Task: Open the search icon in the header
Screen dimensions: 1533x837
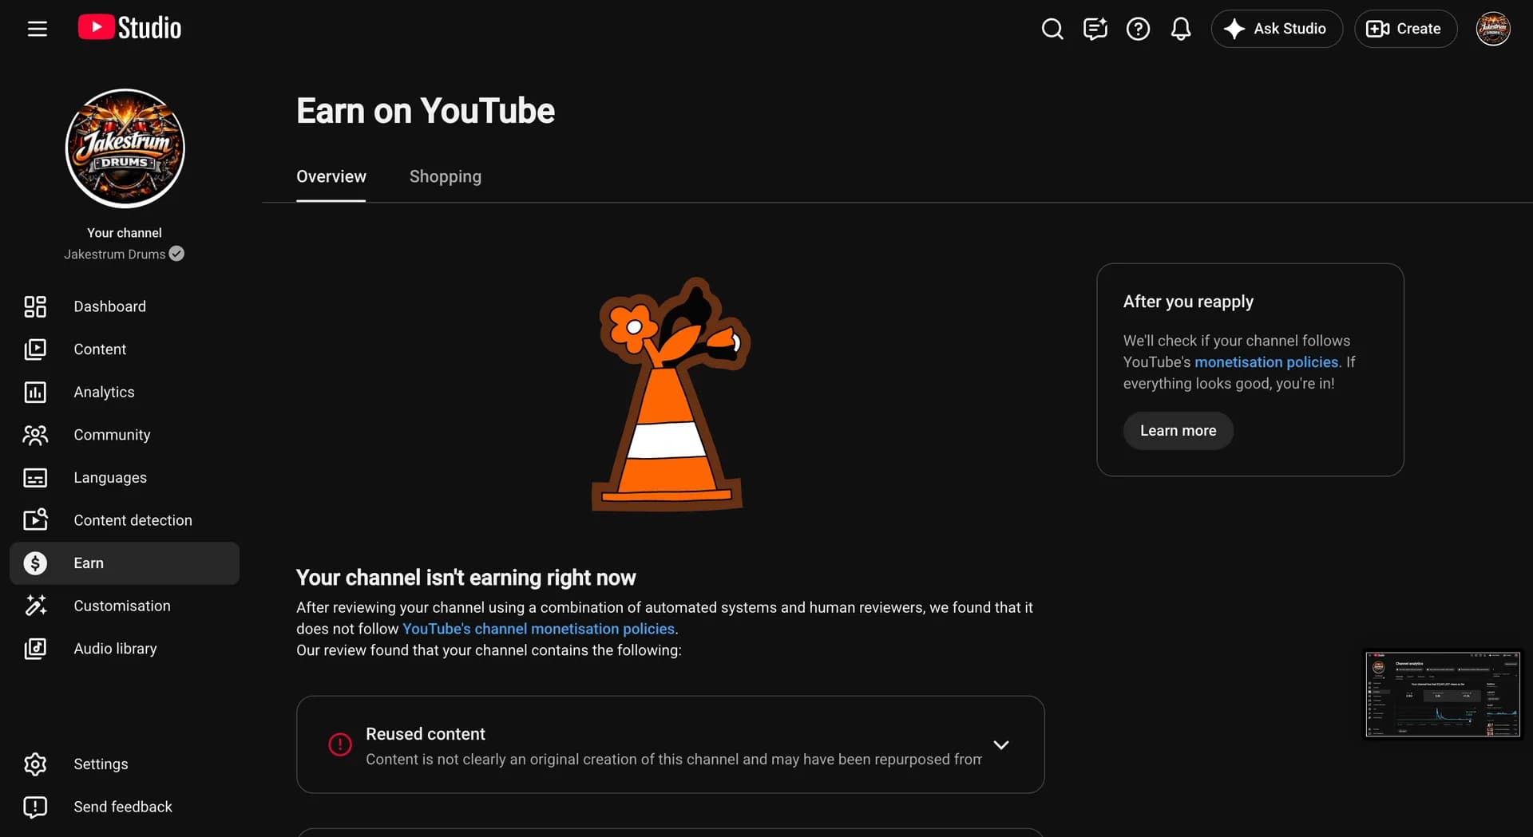Action: pyautogui.click(x=1052, y=29)
